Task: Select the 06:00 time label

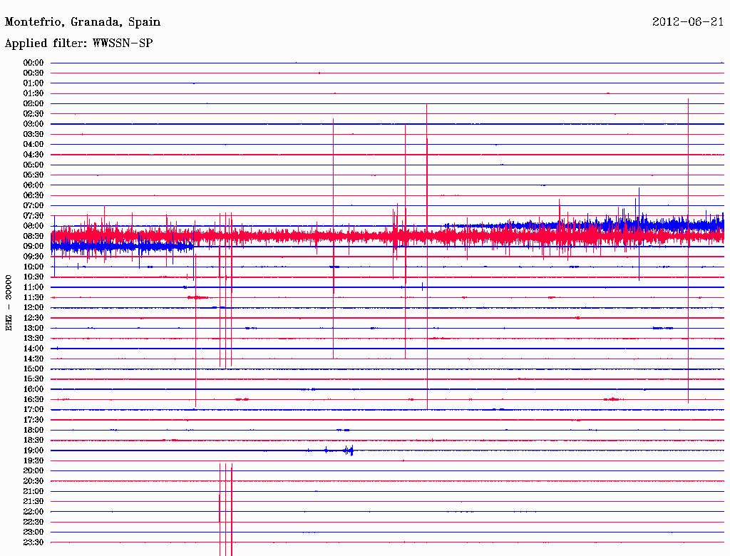Action: coord(34,185)
